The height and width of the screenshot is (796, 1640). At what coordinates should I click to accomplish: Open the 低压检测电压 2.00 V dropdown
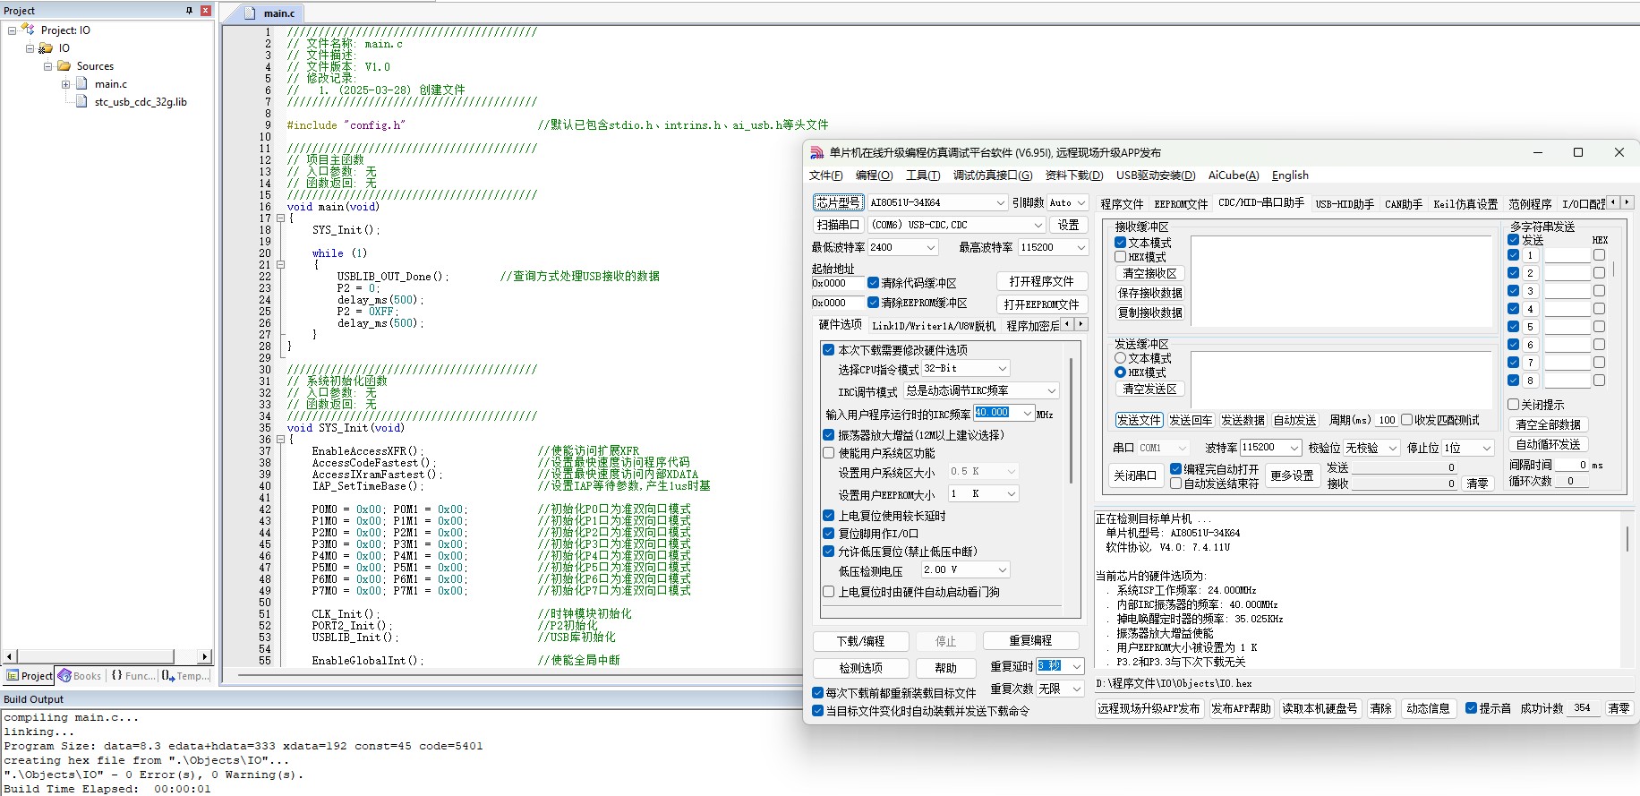[966, 570]
